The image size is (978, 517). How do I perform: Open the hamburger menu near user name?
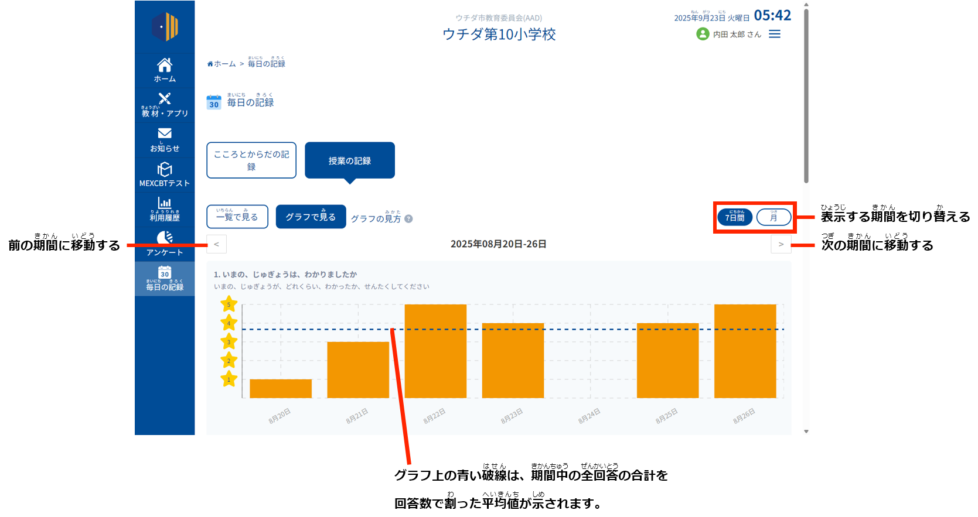click(775, 34)
